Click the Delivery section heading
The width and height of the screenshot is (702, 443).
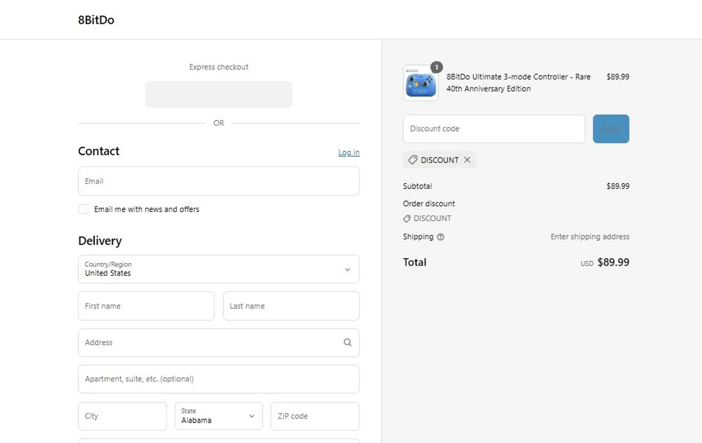(100, 241)
